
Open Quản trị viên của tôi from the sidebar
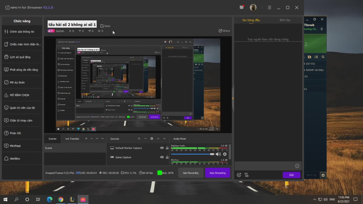(22, 108)
